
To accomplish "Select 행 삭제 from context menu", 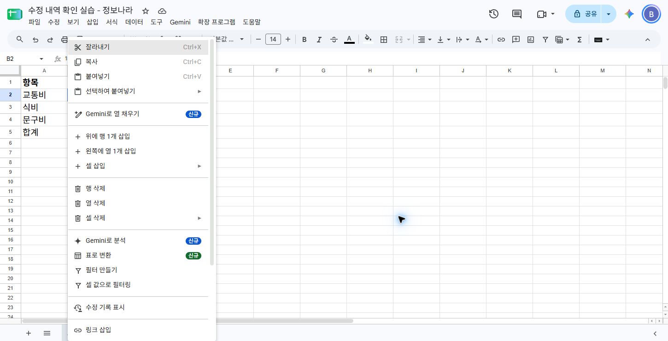I will (138, 188).
